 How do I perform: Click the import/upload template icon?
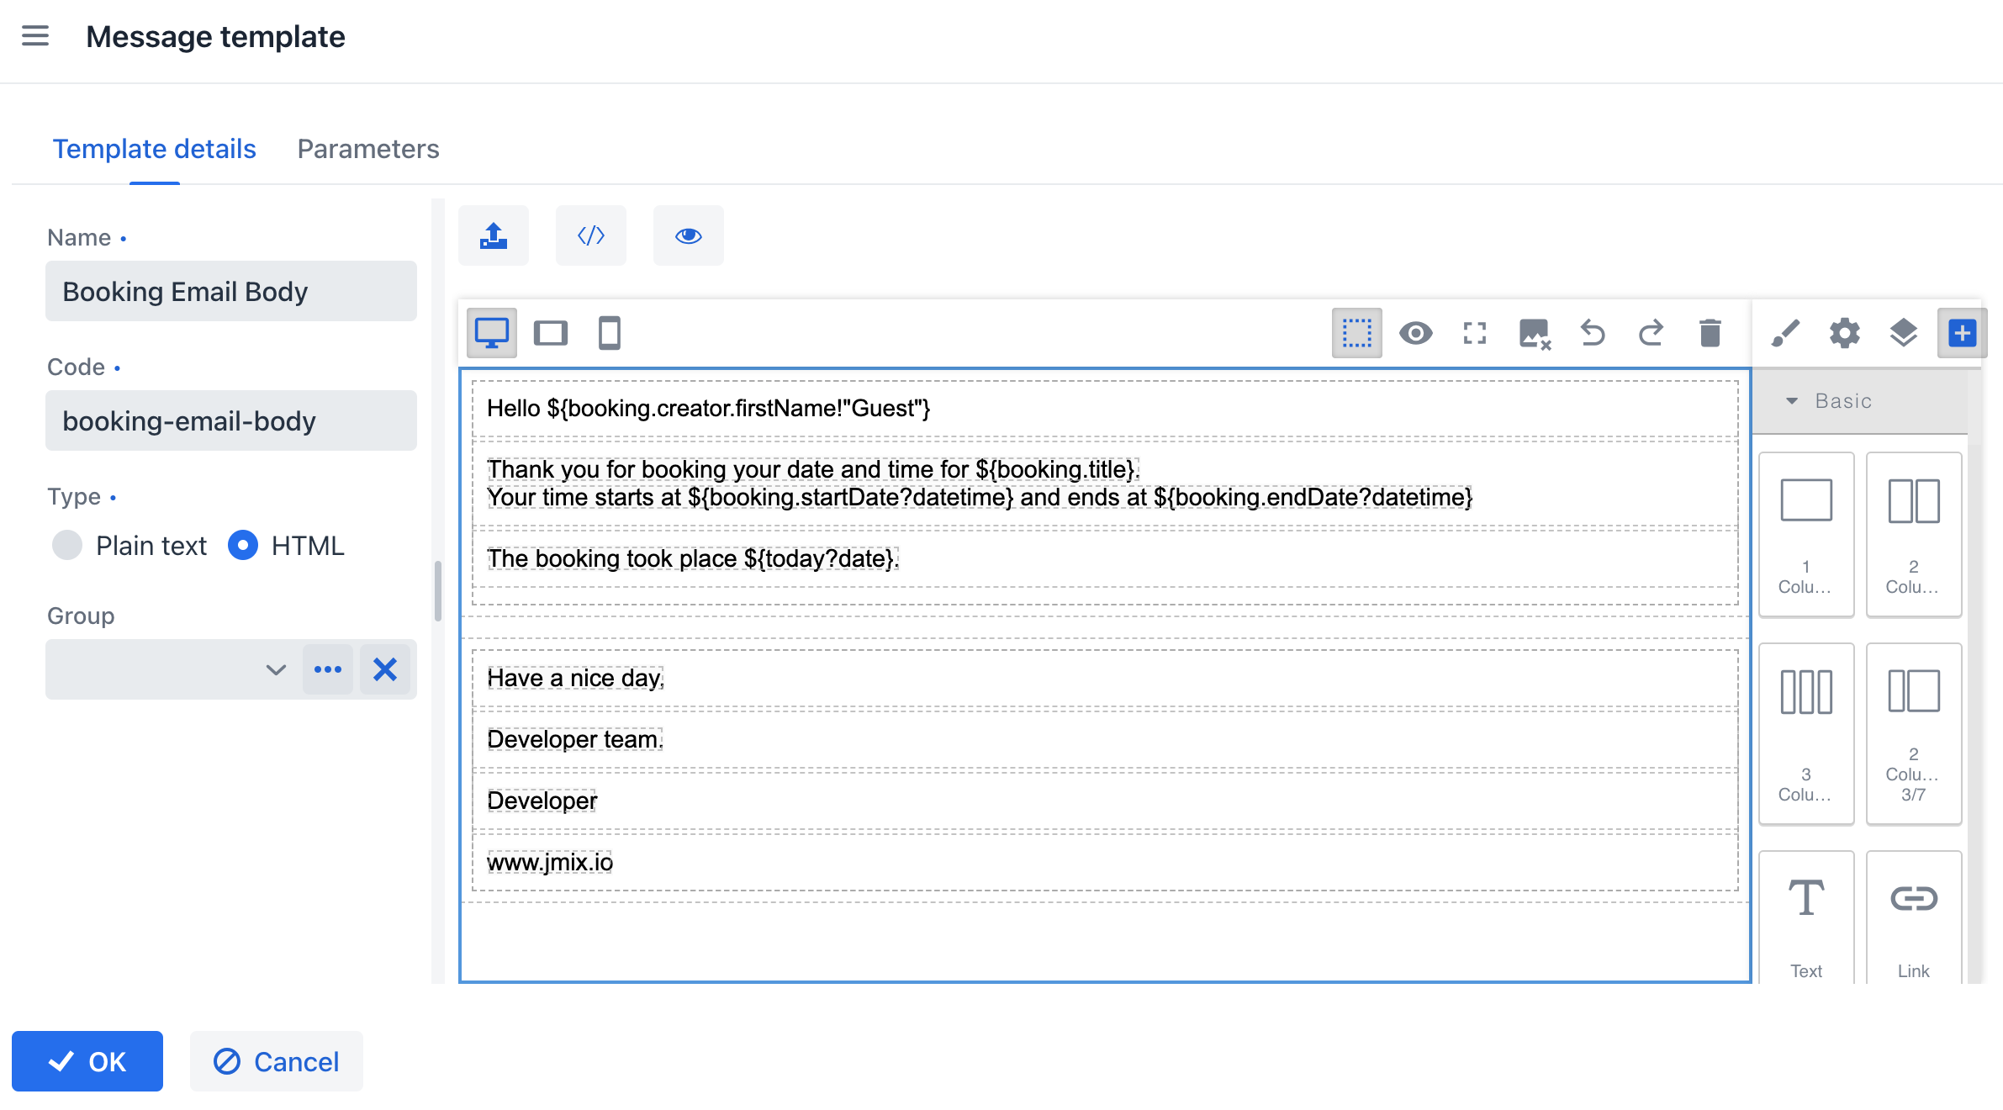(x=494, y=235)
